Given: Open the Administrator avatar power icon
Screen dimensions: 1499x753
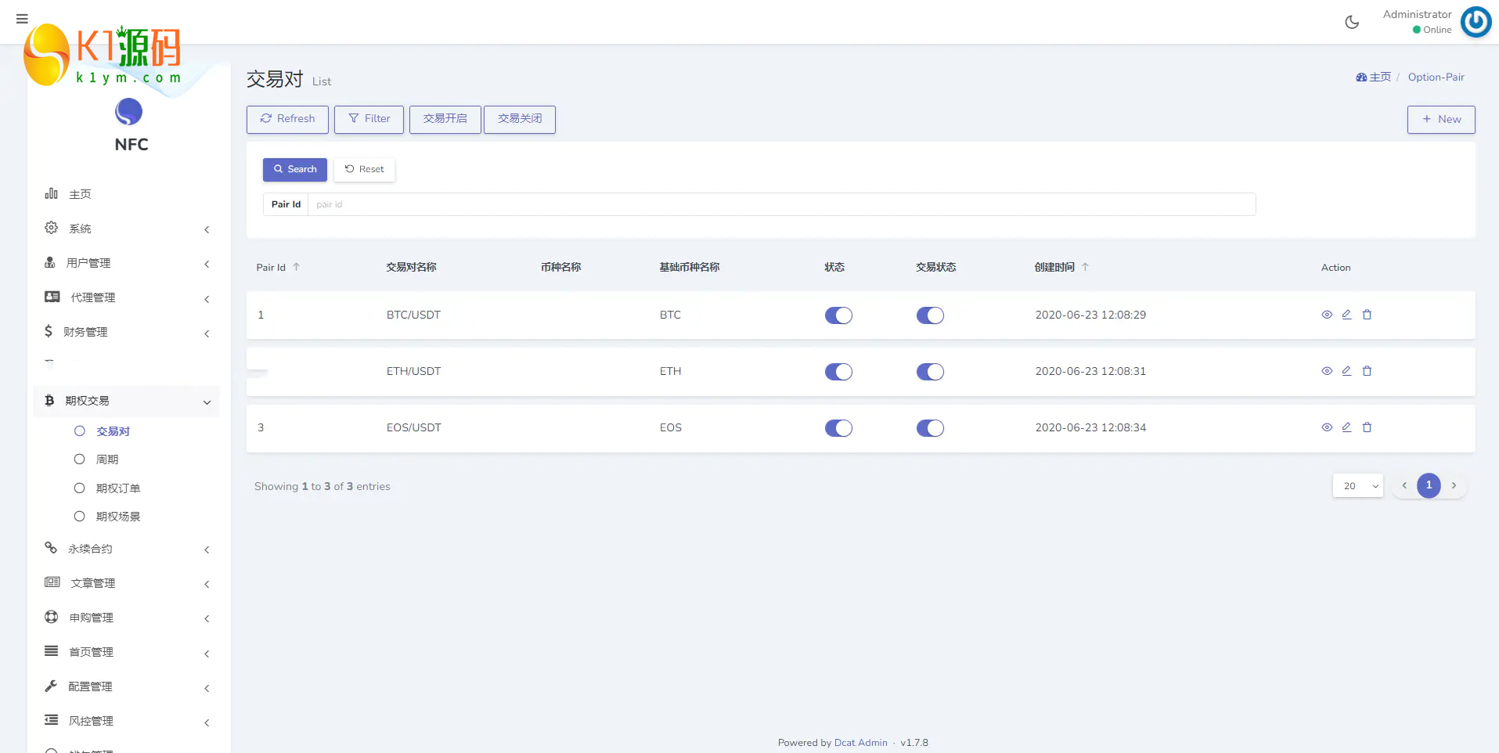Looking at the screenshot, I should 1476,22.
